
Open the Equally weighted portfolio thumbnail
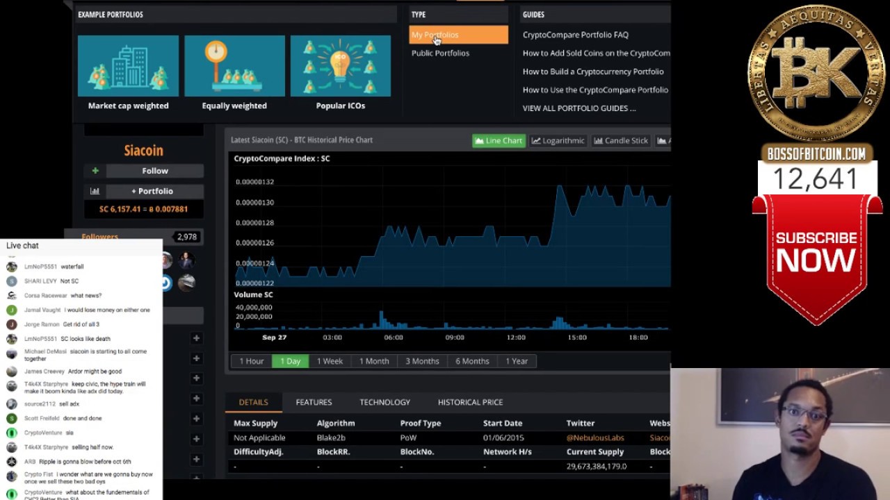(234, 66)
